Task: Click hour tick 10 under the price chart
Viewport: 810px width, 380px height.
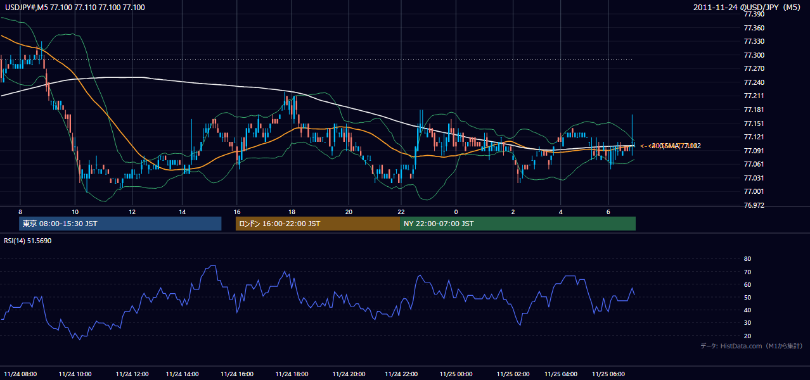Action: pos(75,212)
